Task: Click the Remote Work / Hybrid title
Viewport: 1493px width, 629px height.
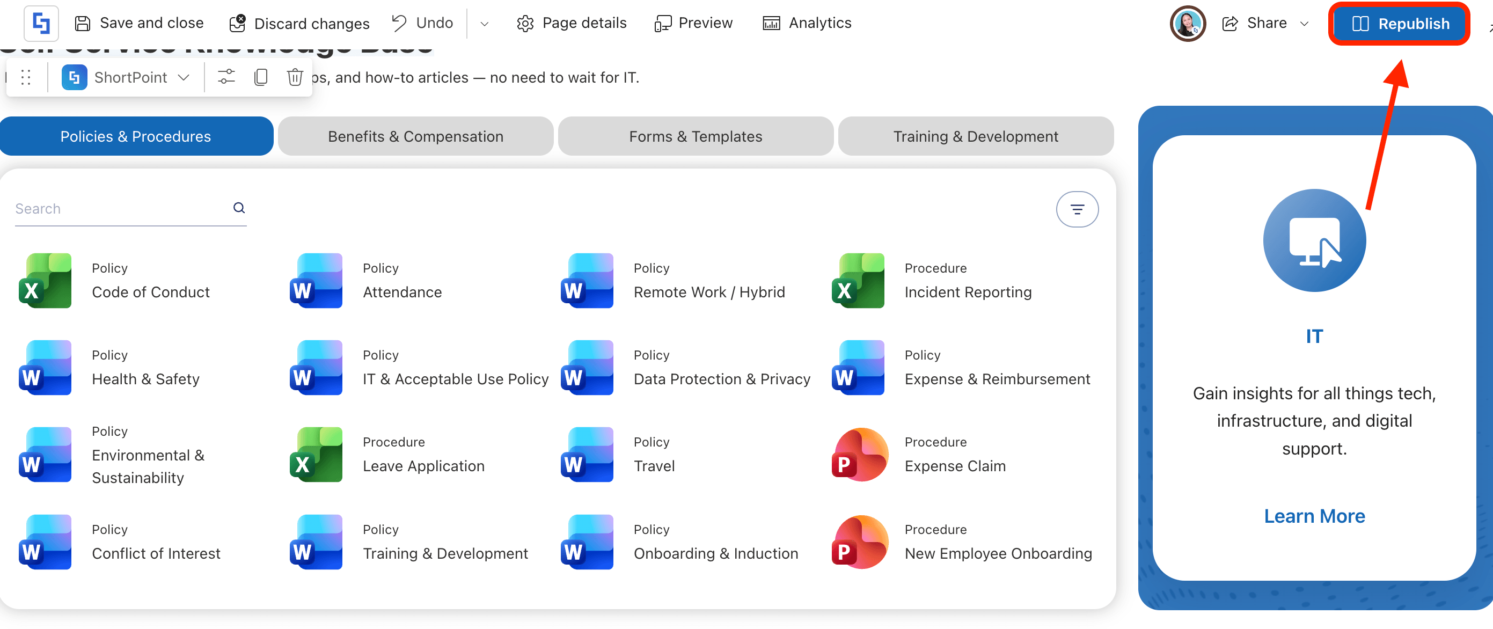Action: pos(709,292)
